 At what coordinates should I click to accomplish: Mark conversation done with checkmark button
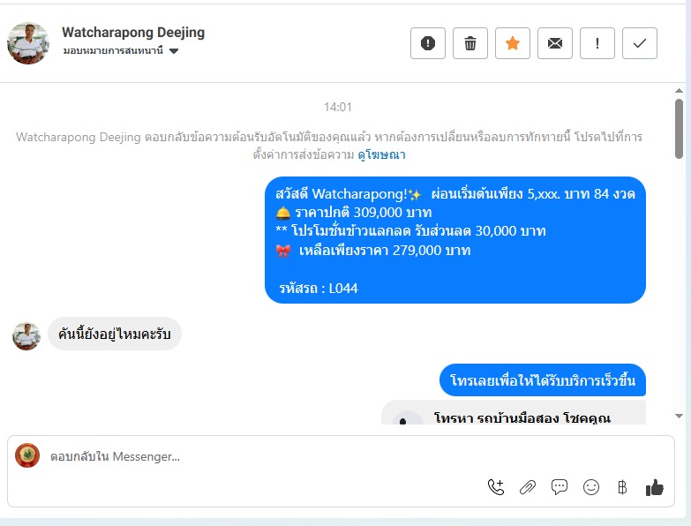[x=639, y=43]
